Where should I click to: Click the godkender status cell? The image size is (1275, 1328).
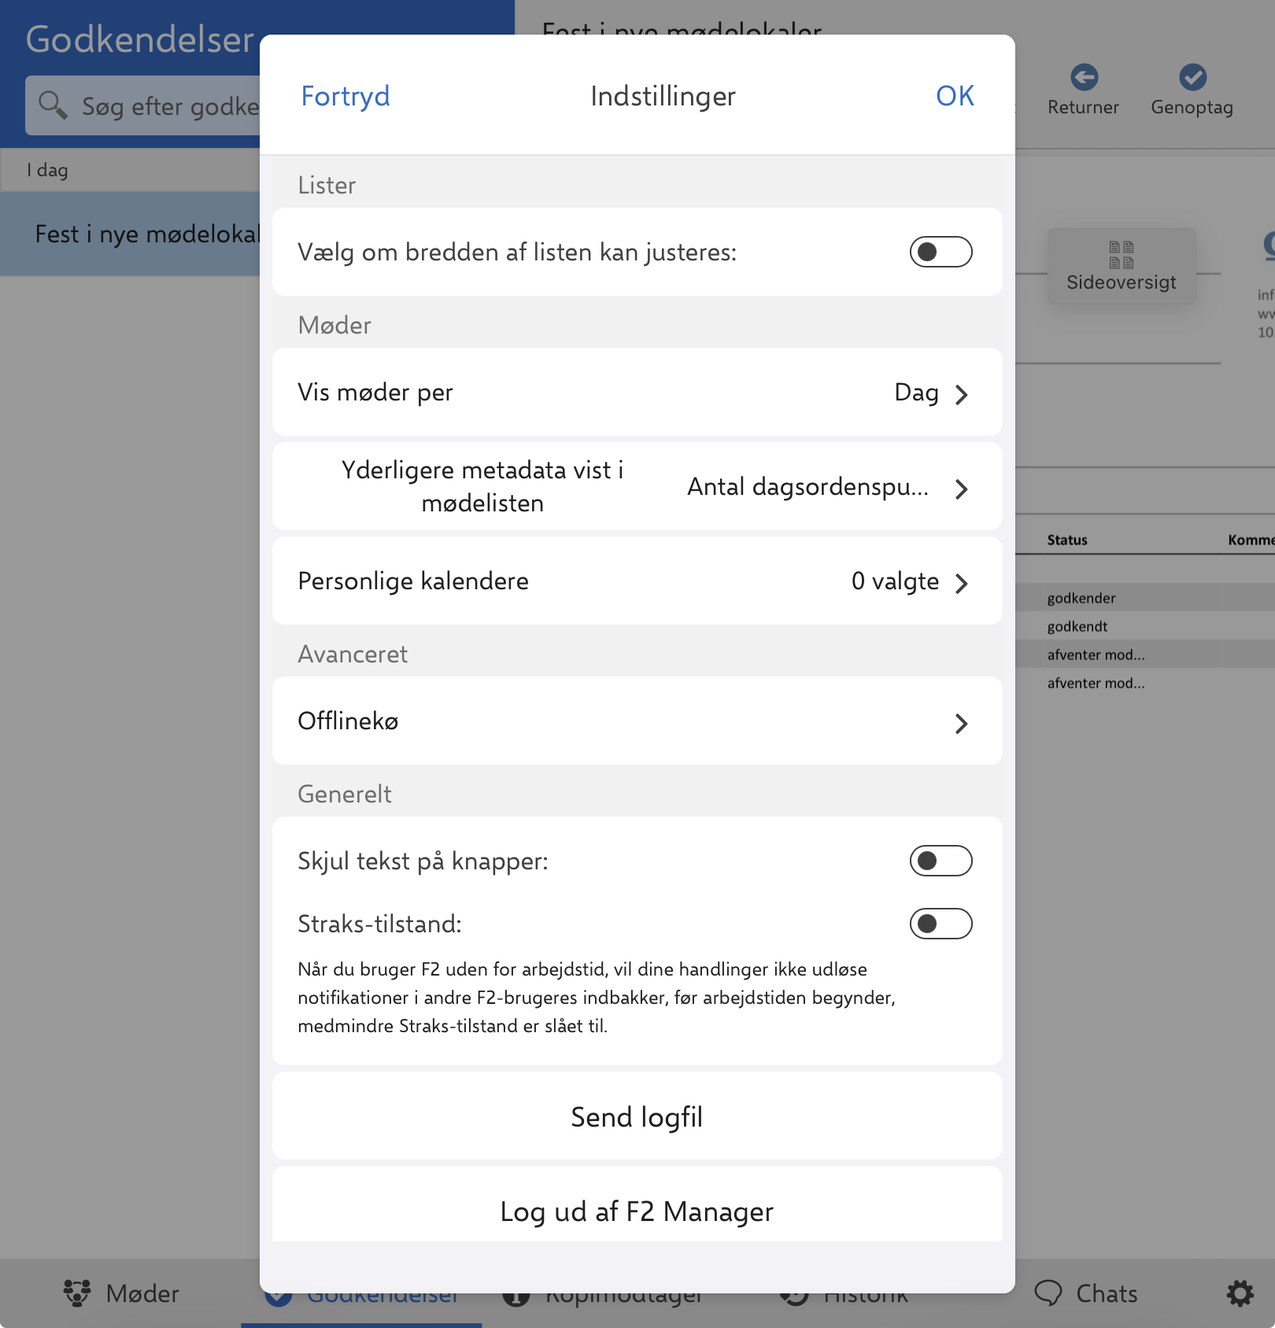point(1081,598)
